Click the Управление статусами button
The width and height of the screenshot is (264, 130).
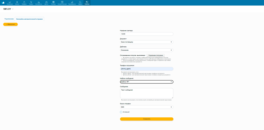coord(156,55)
